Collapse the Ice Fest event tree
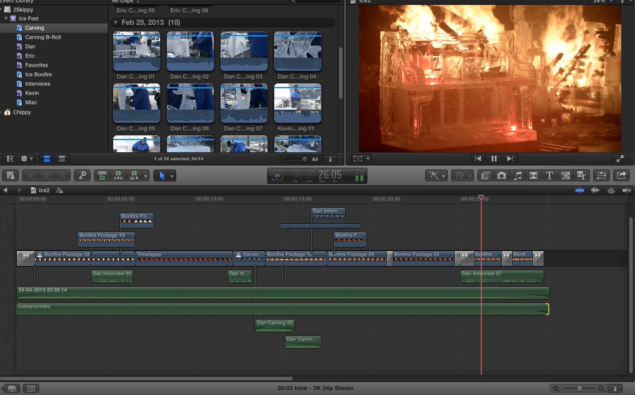 click(x=6, y=19)
